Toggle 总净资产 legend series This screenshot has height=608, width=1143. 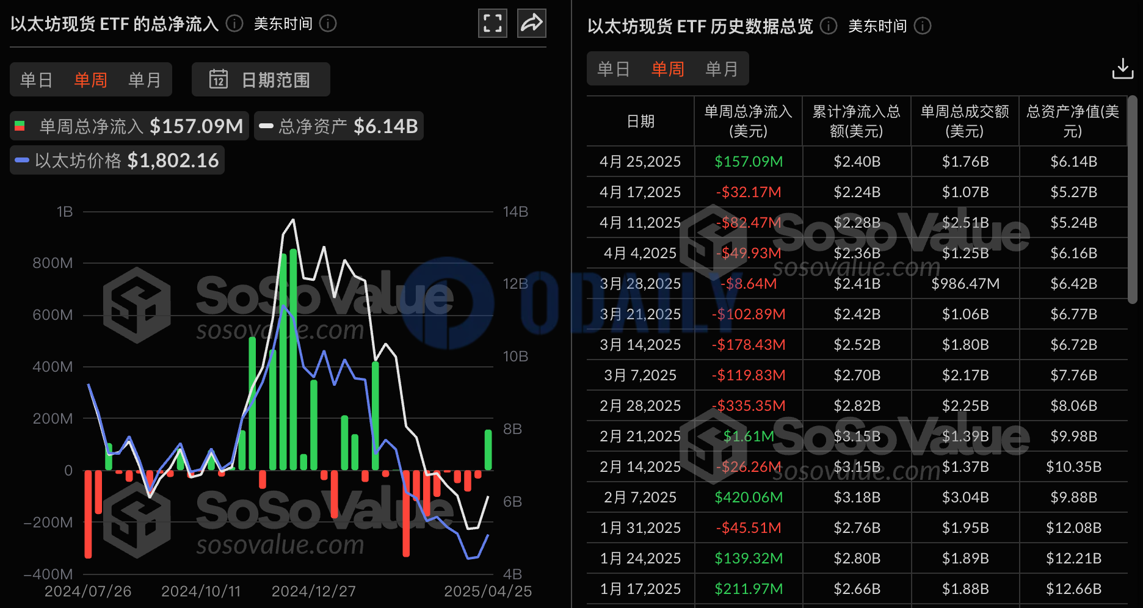click(339, 126)
